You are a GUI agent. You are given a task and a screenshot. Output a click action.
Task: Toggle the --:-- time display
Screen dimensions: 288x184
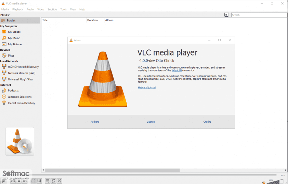283,175
